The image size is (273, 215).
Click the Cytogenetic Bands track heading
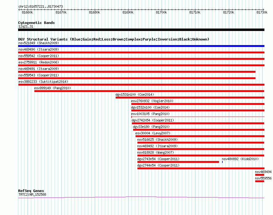[x=37, y=23]
